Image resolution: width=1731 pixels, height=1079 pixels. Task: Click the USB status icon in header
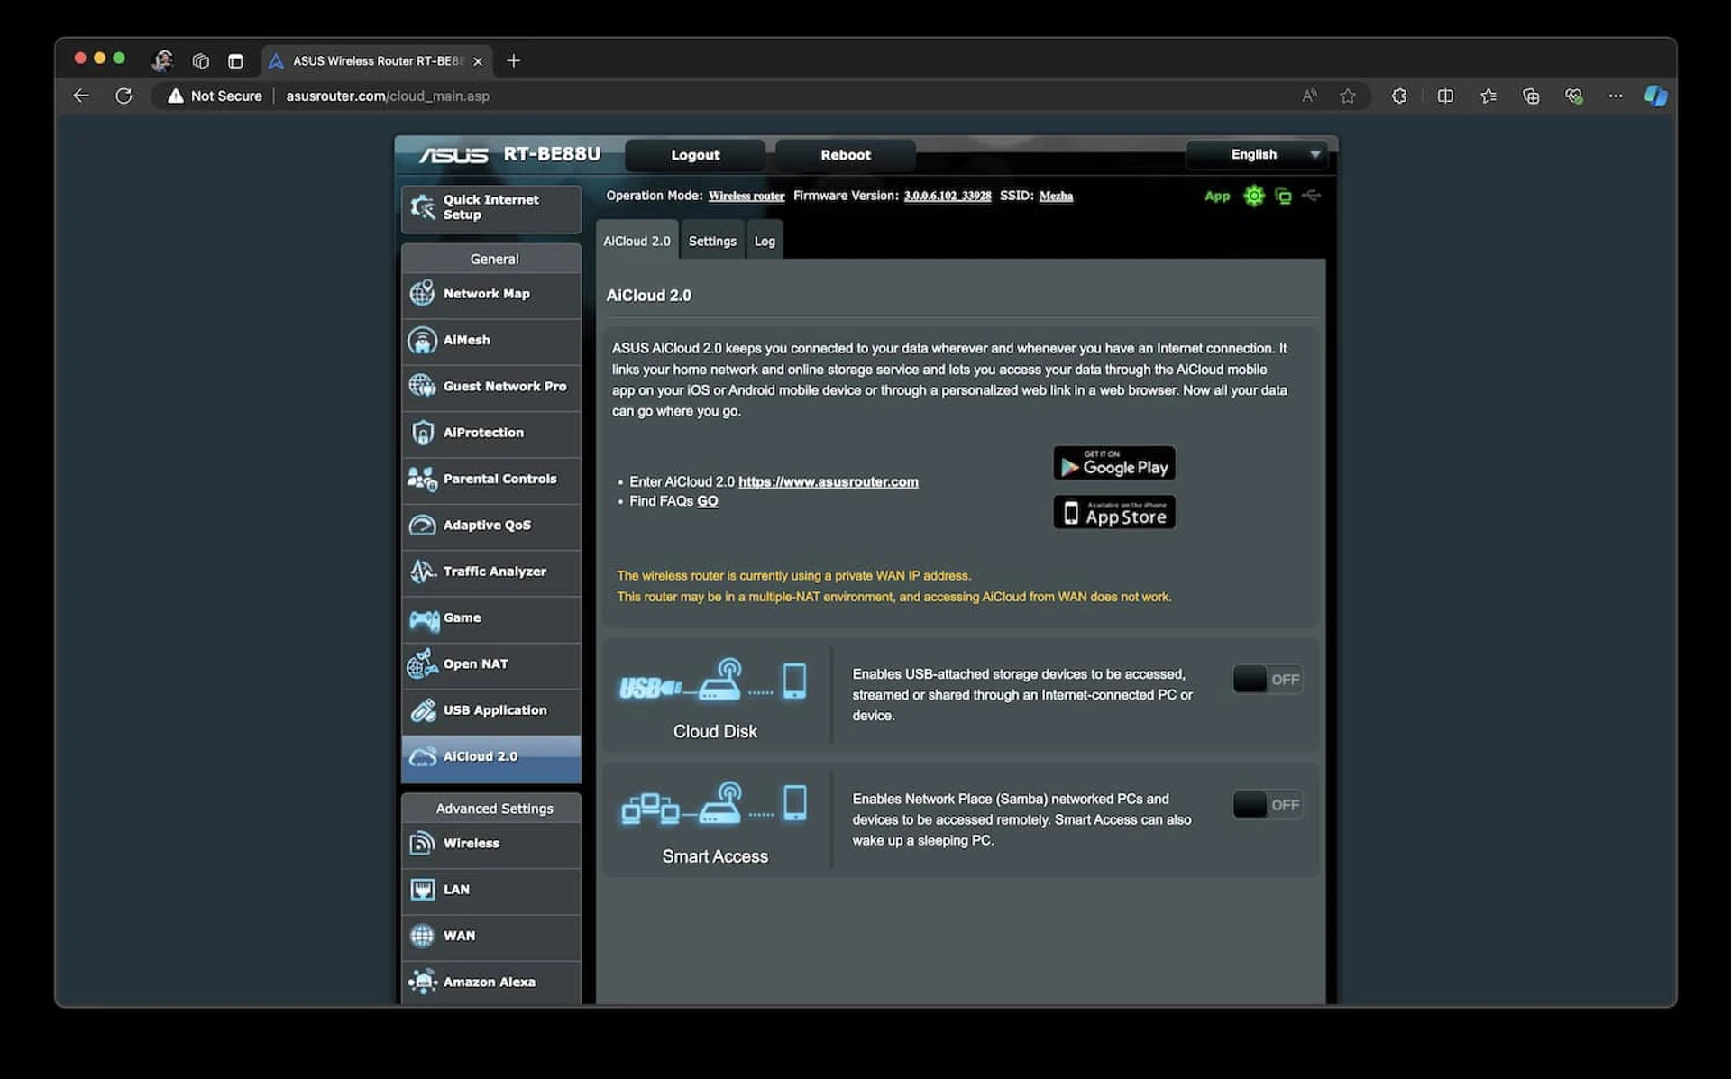1312,196
